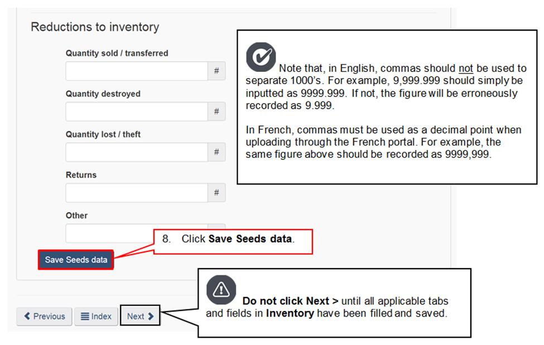Select the Quantity destroyed text box

click(137, 111)
